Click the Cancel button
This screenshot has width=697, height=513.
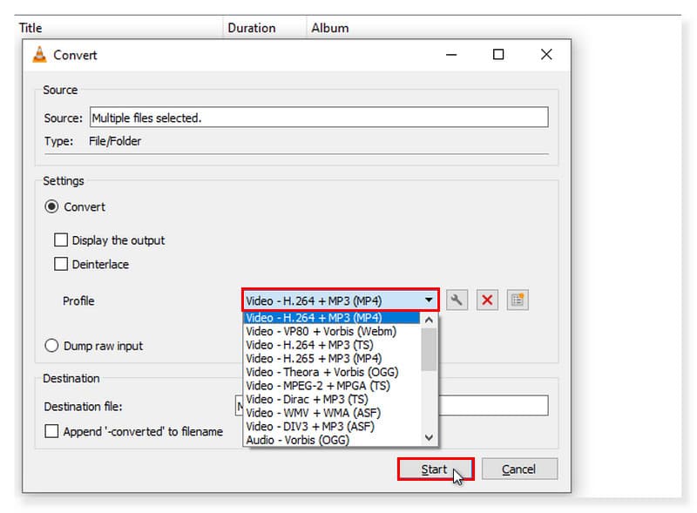click(519, 469)
